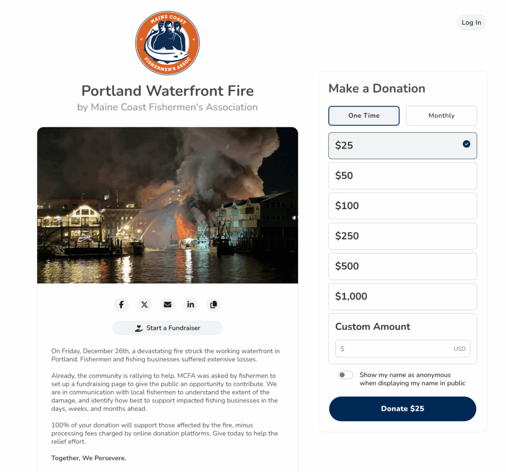This screenshot has width=506, height=472.
Task: Share on LinkedIn icon
Action: (x=190, y=304)
